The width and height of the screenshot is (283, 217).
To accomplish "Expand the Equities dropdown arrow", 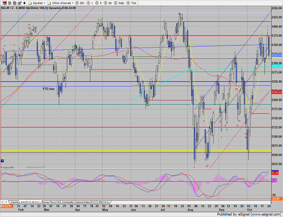I will pos(44,3).
